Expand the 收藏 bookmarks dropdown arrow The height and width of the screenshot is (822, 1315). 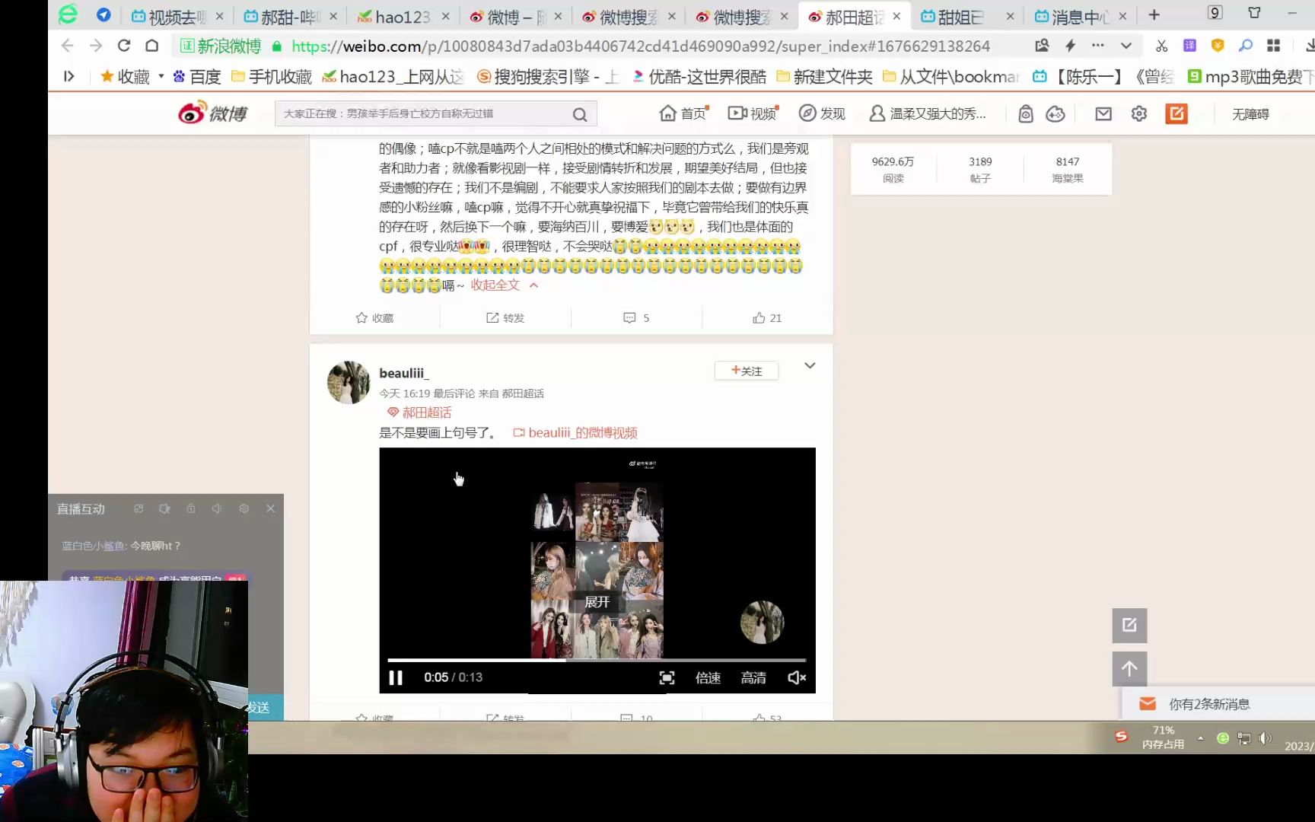pyautogui.click(x=161, y=76)
